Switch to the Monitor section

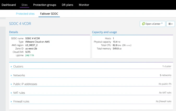click(84, 5)
